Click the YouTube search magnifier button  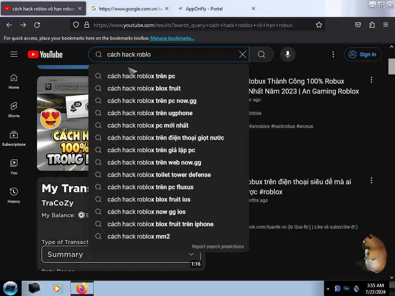point(262,54)
